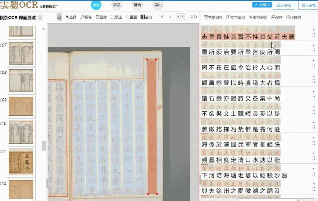Viewport: 318px width, 201px height.
Task: Open the 导出 export step
Action: click(x=158, y=5)
